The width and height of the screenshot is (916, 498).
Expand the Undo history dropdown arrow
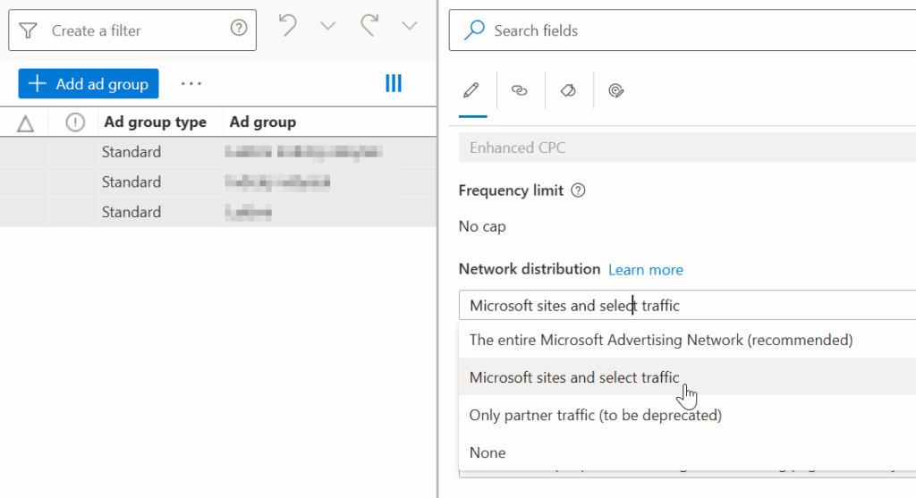328,26
